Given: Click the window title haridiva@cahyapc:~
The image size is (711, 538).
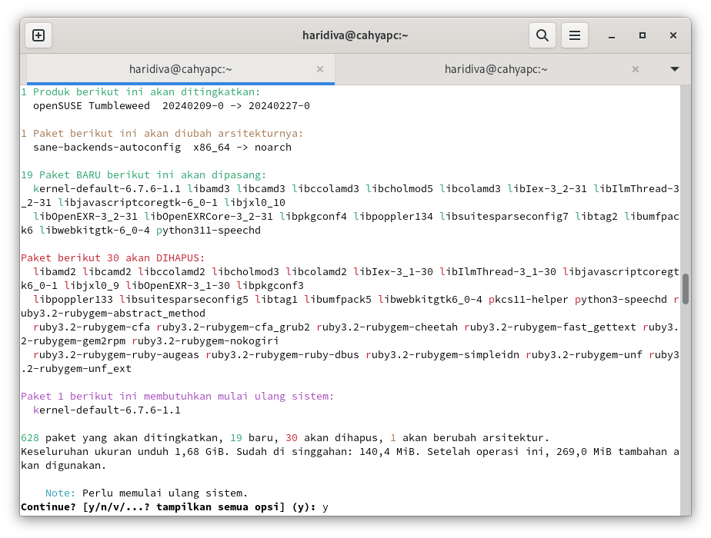Looking at the screenshot, I should point(355,35).
